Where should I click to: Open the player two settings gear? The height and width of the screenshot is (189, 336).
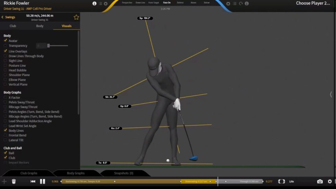[228, 3]
